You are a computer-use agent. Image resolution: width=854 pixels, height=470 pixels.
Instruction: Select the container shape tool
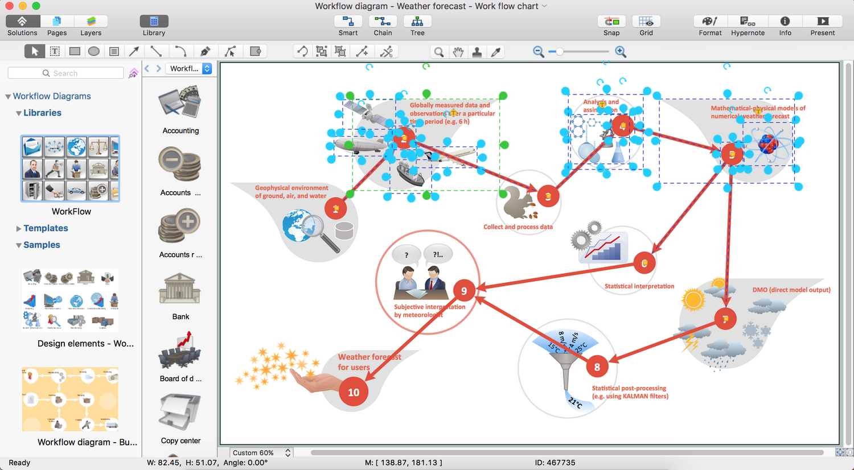pos(256,51)
